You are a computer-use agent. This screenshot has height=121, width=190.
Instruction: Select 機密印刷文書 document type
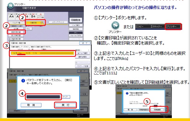[16, 32]
